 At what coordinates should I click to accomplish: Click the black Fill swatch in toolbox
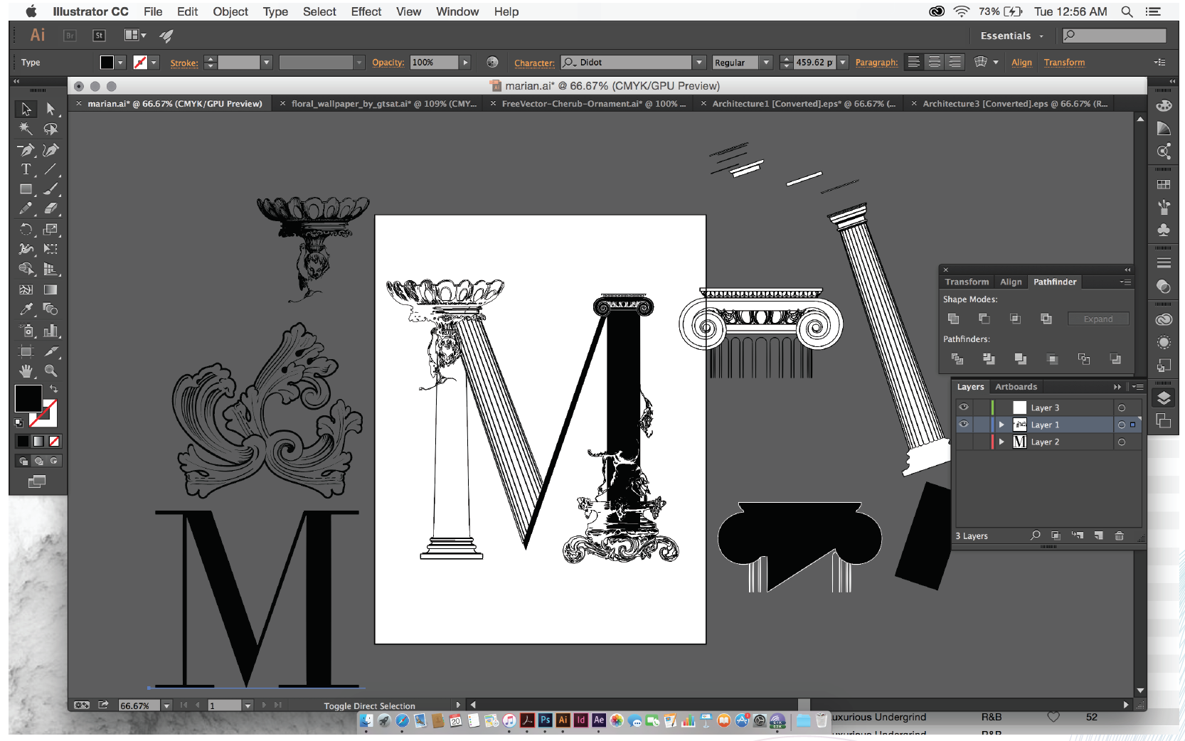click(28, 399)
